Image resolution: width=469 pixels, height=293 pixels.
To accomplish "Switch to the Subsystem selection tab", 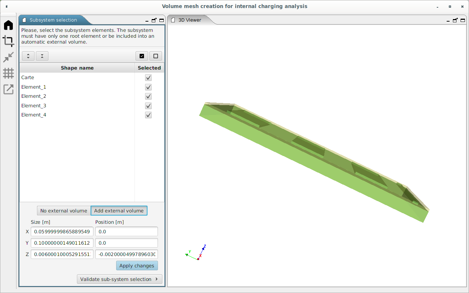I will coord(53,20).
